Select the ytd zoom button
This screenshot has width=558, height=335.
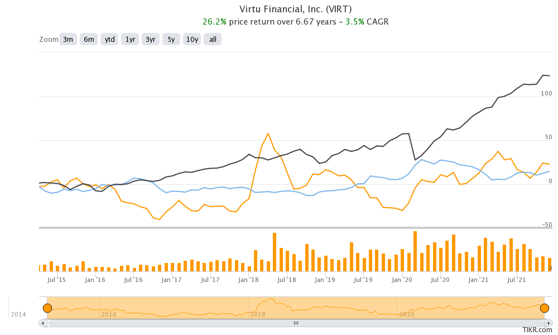click(109, 39)
